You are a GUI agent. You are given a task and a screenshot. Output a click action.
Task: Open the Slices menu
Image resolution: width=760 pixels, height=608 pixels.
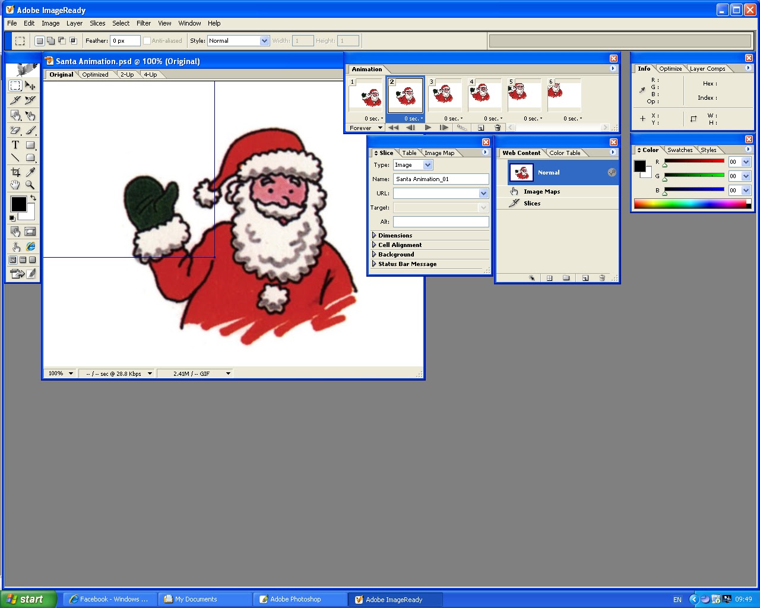(x=97, y=23)
